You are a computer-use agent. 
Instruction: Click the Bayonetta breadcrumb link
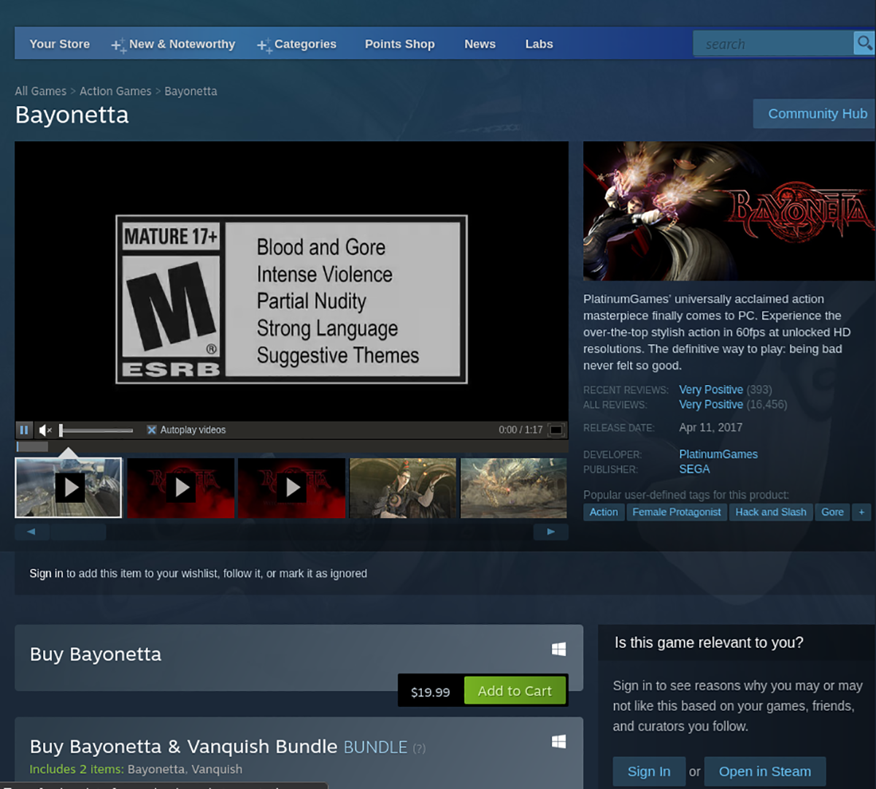click(x=191, y=91)
